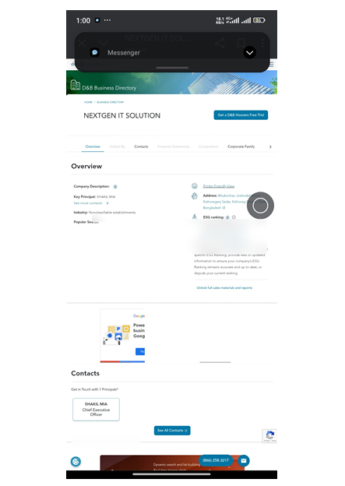Image resolution: width=345 pixels, height=486 pixels.
Task: Click the floating circular assistive button
Action: 260,206
